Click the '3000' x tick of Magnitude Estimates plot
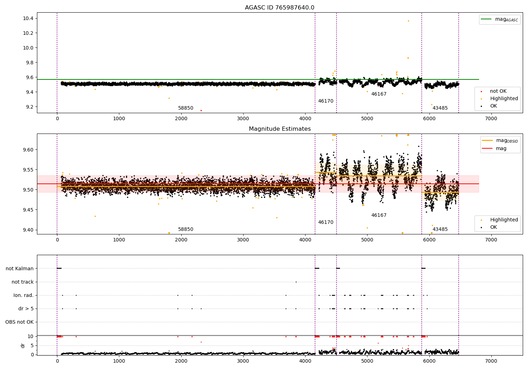Viewport: 528px width, 369px height. click(x=243, y=240)
